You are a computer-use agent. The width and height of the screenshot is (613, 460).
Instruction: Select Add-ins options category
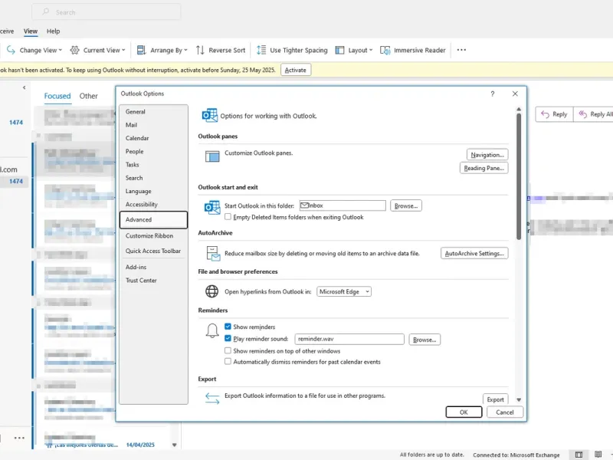pyautogui.click(x=154, y=267)
